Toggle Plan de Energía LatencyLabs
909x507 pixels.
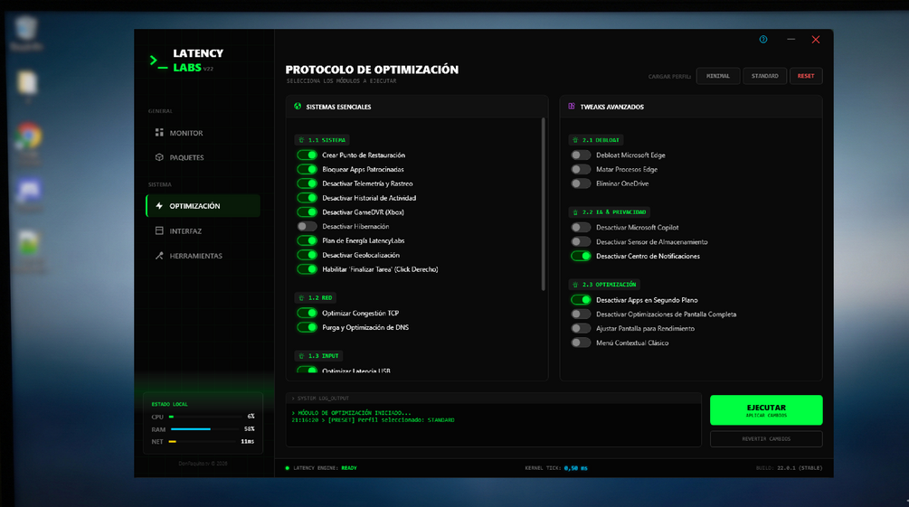[308, 240]
